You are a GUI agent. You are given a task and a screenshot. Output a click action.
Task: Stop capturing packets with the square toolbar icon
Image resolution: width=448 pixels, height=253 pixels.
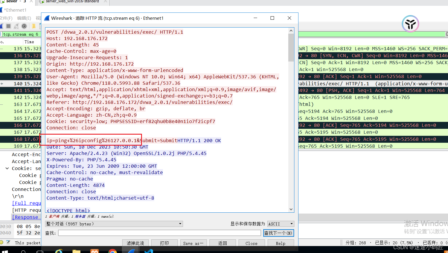click(8, 26)
